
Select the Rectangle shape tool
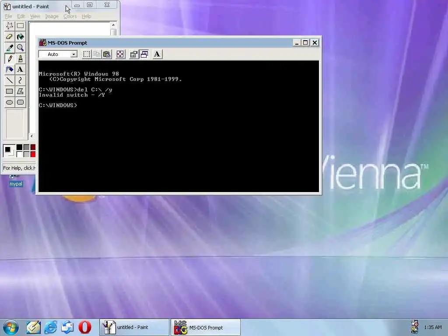pos(10,91)
